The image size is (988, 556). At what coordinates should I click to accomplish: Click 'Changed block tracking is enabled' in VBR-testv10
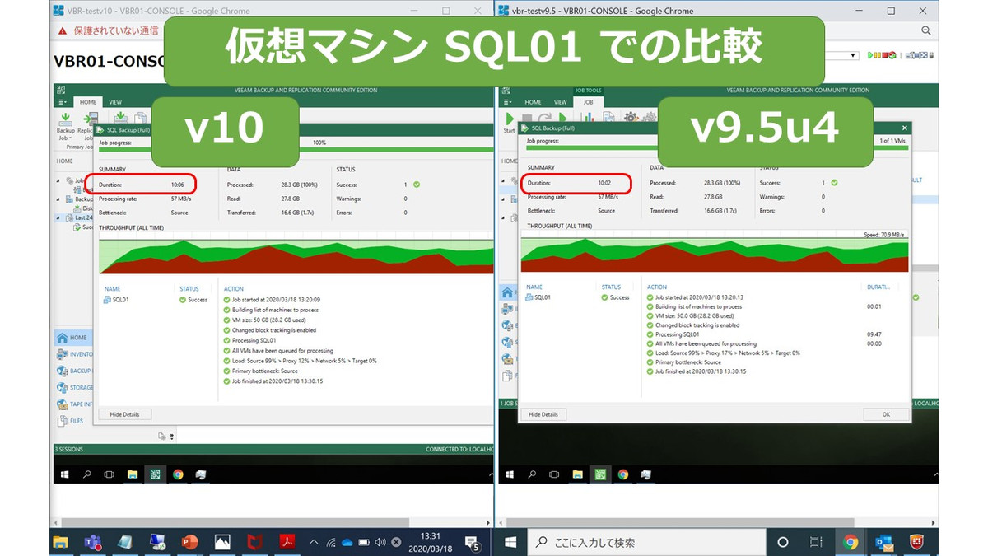tap(268, 330)
